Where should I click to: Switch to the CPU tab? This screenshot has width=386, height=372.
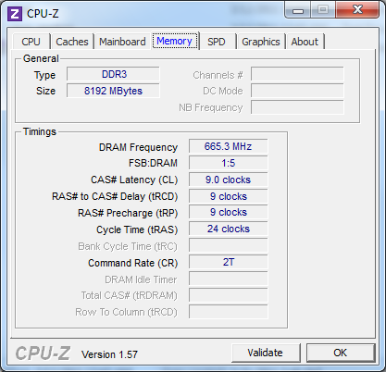point(31,42)
